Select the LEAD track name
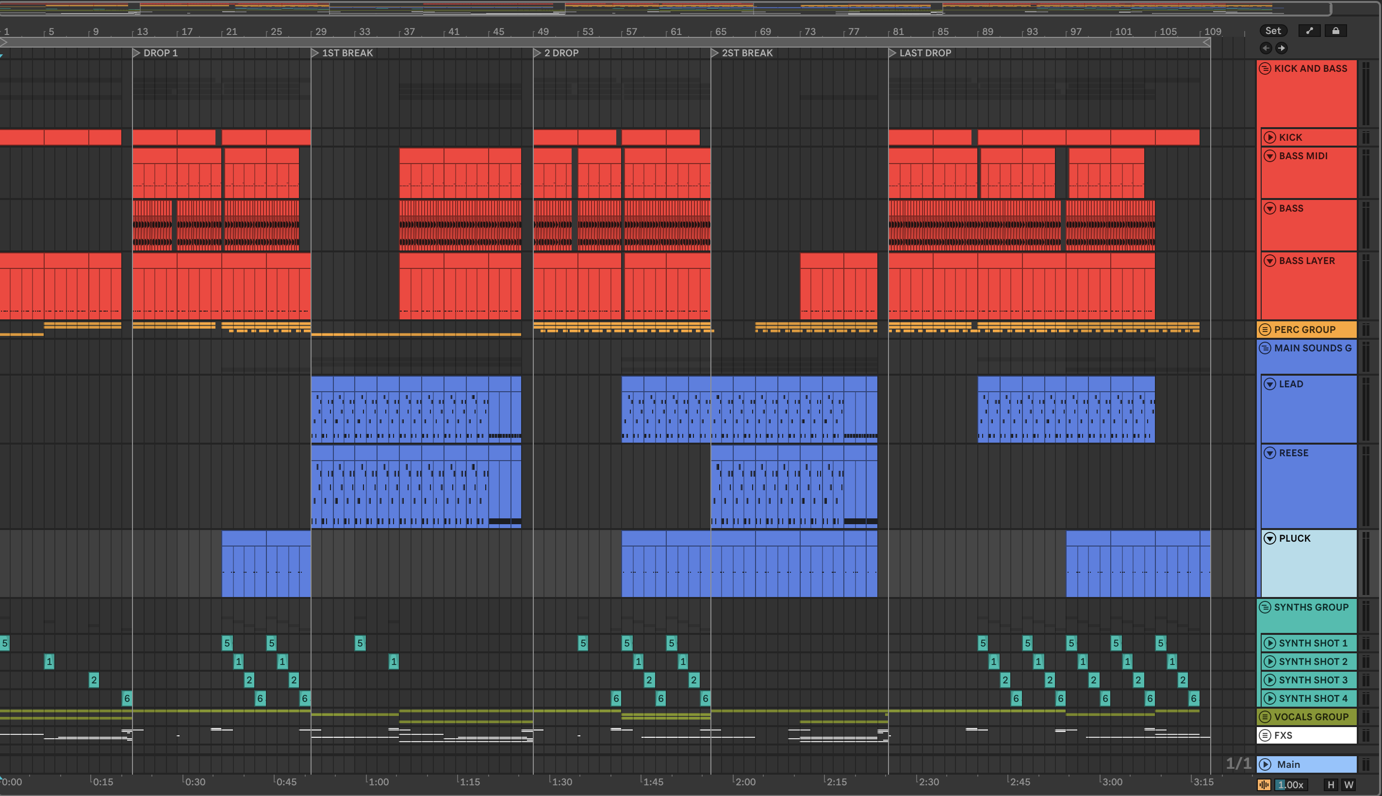 (1291, 384)
